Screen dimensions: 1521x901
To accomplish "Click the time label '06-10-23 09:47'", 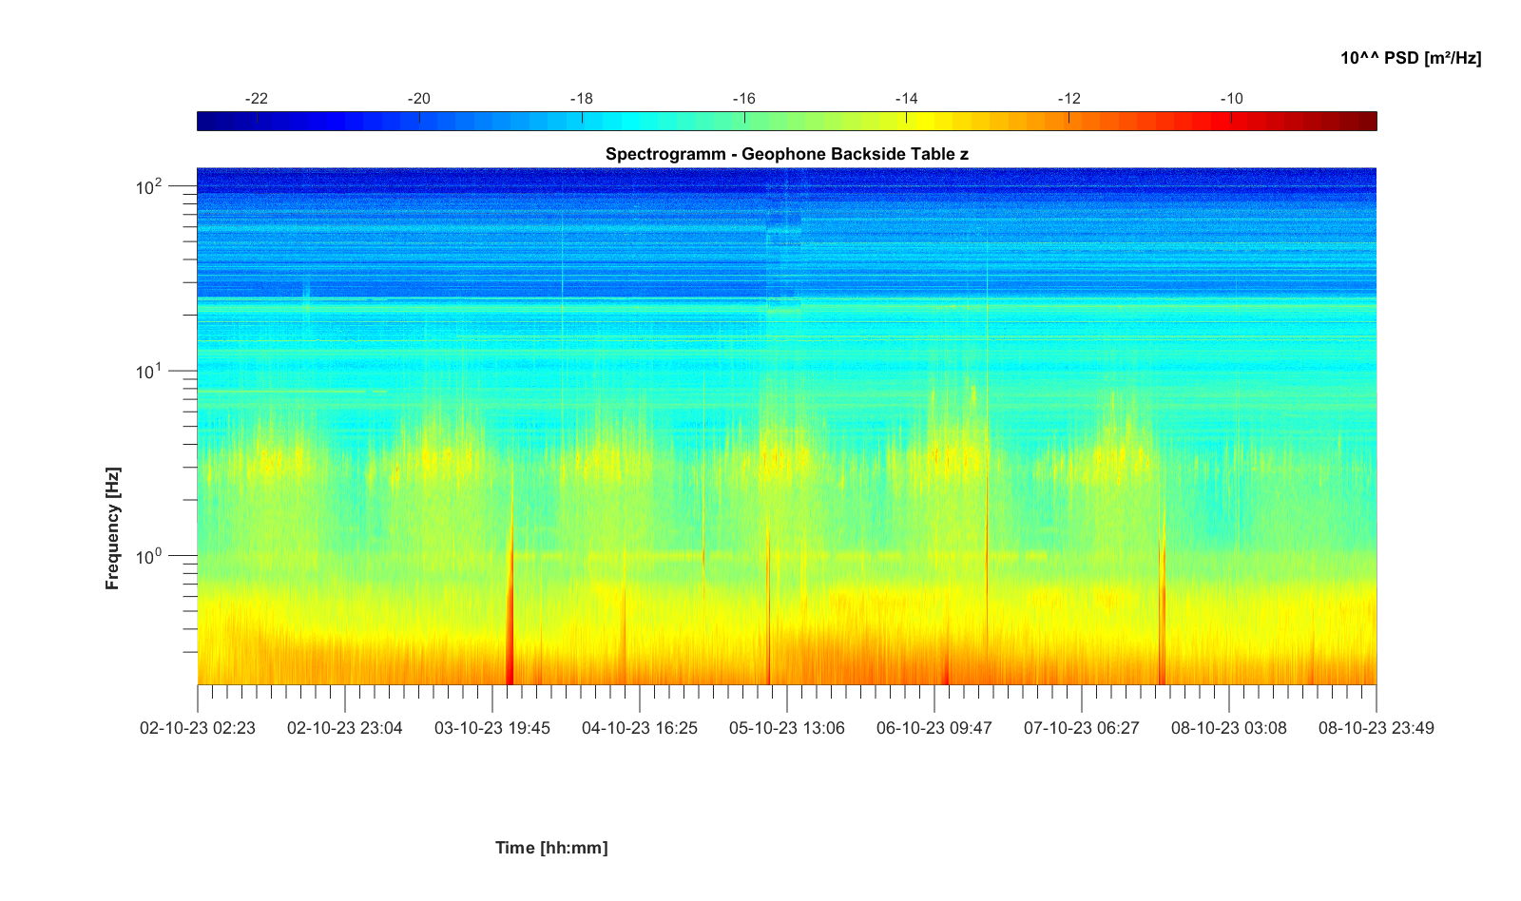I will tap(934, 728).
